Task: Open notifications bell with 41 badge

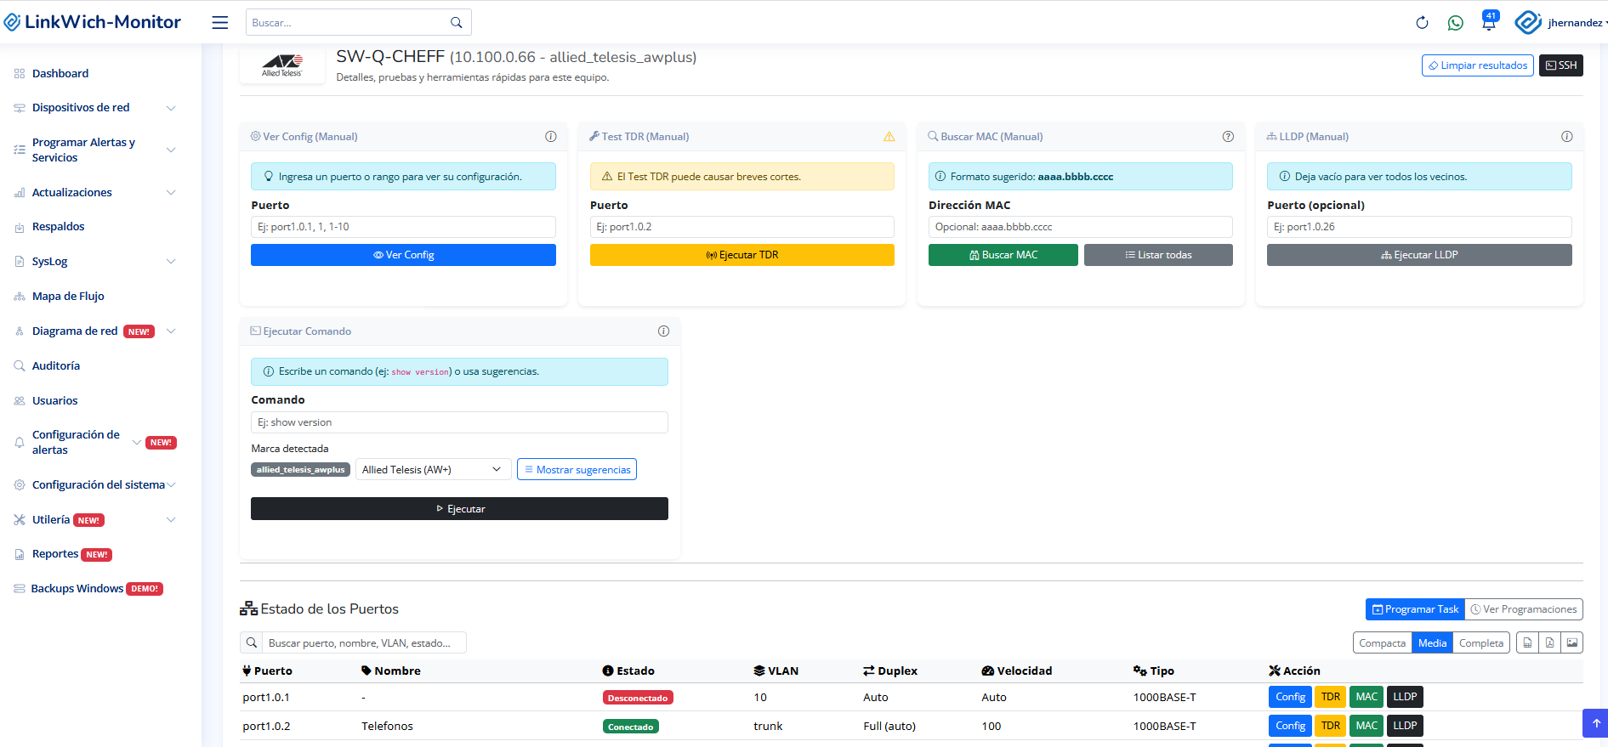Action: 1488,22
